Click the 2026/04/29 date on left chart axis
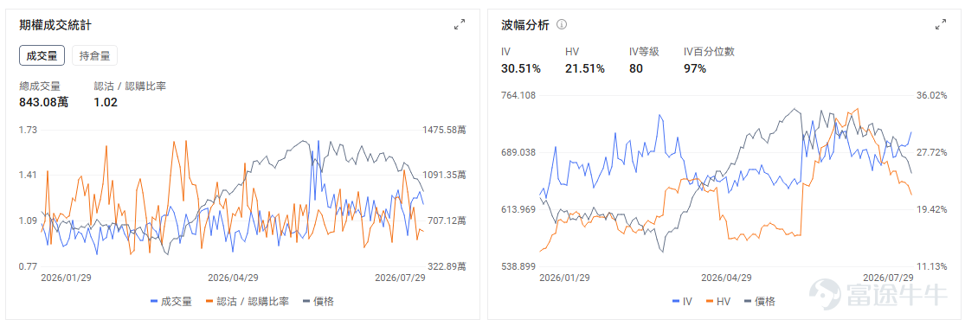Screen dimensions: 965x326 tap(234, 278)
